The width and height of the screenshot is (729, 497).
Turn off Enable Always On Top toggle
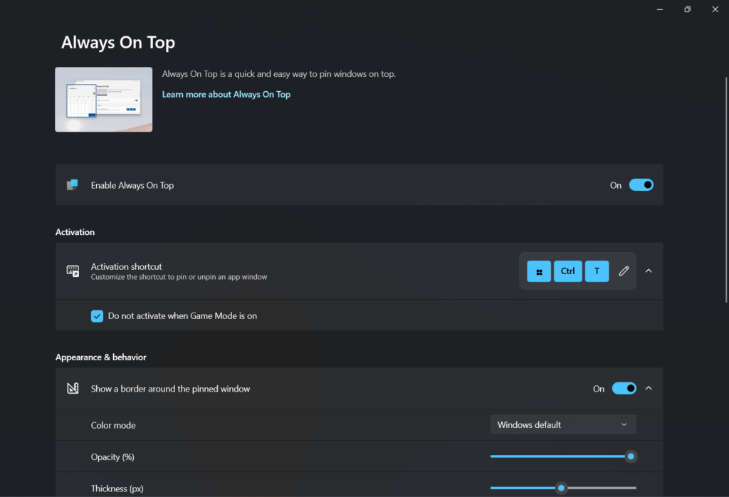pos(641,185)
